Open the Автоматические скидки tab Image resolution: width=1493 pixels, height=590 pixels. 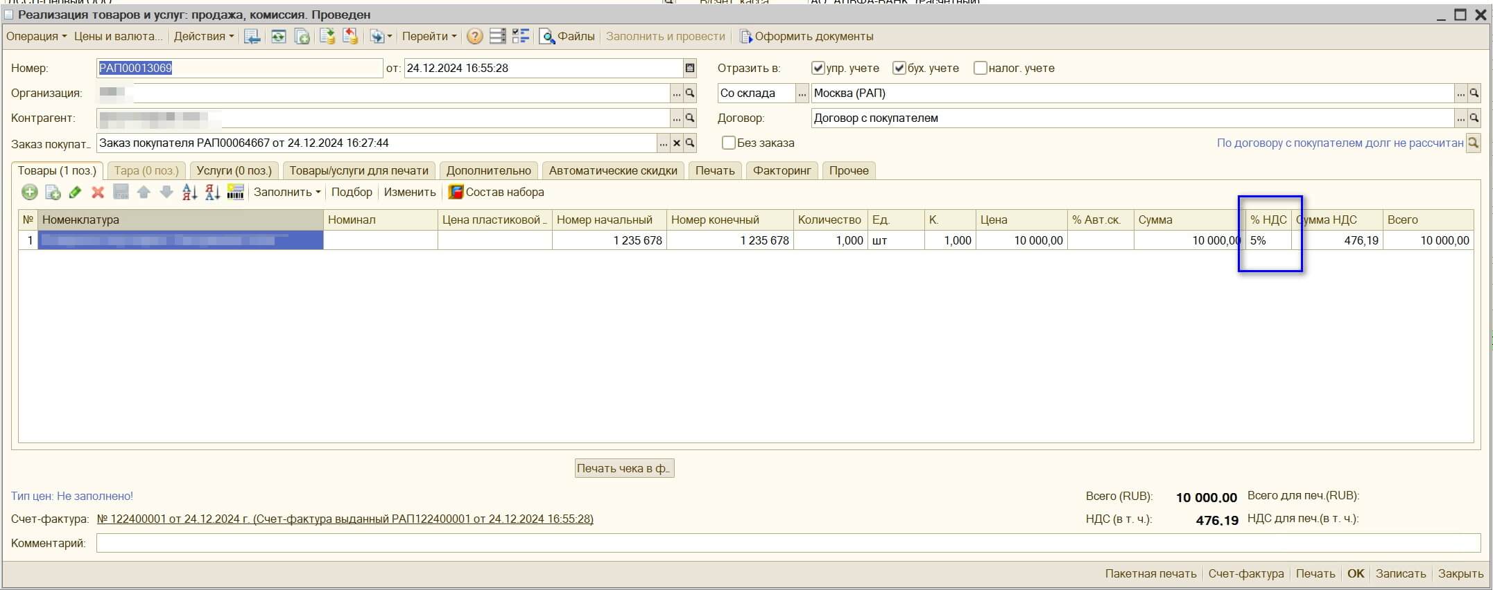click(612, 170)
